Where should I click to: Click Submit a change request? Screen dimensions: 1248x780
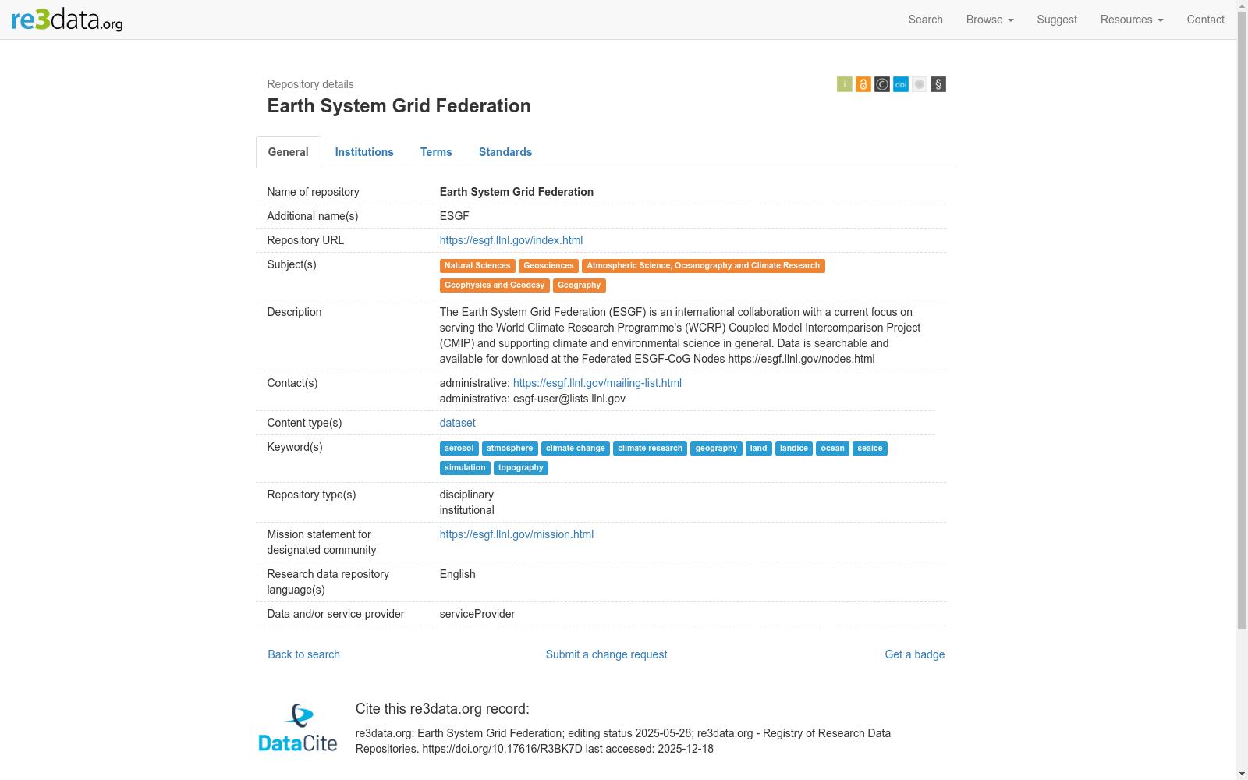coord(607,654)
